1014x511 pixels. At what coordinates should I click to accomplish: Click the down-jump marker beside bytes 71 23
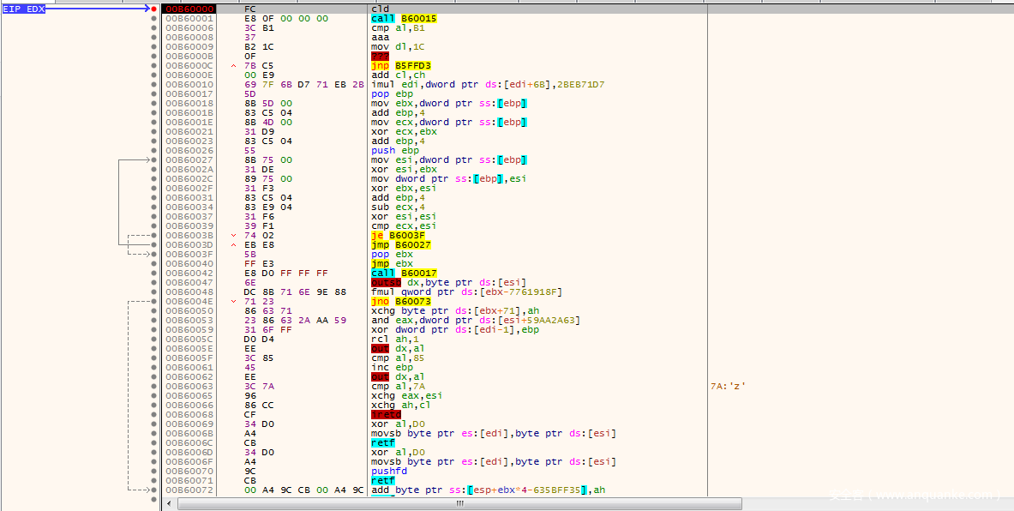[234, 301]
